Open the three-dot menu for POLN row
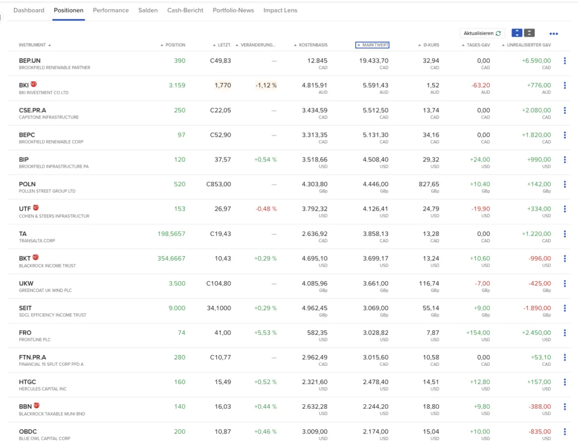578x446 pixels. click(x=564, y=184)
